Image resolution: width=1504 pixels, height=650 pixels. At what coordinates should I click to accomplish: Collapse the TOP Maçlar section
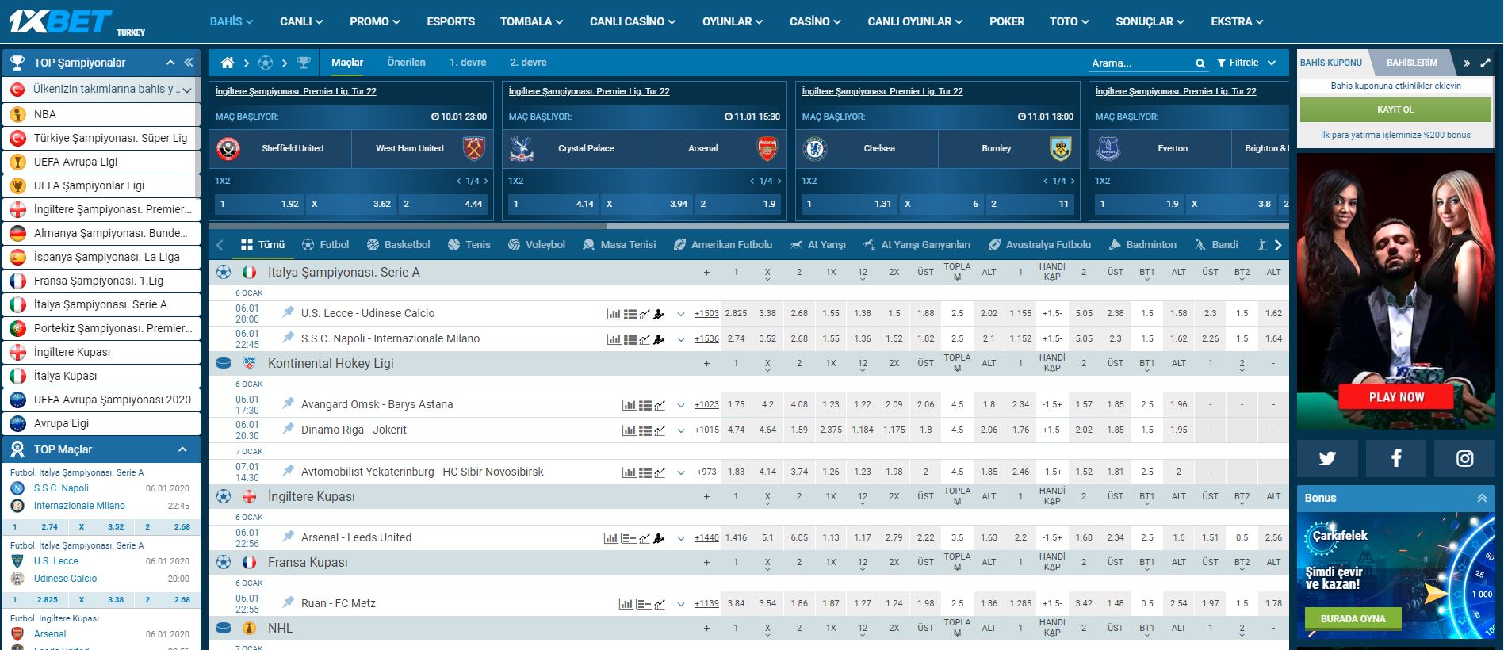[x=182, y=449]
